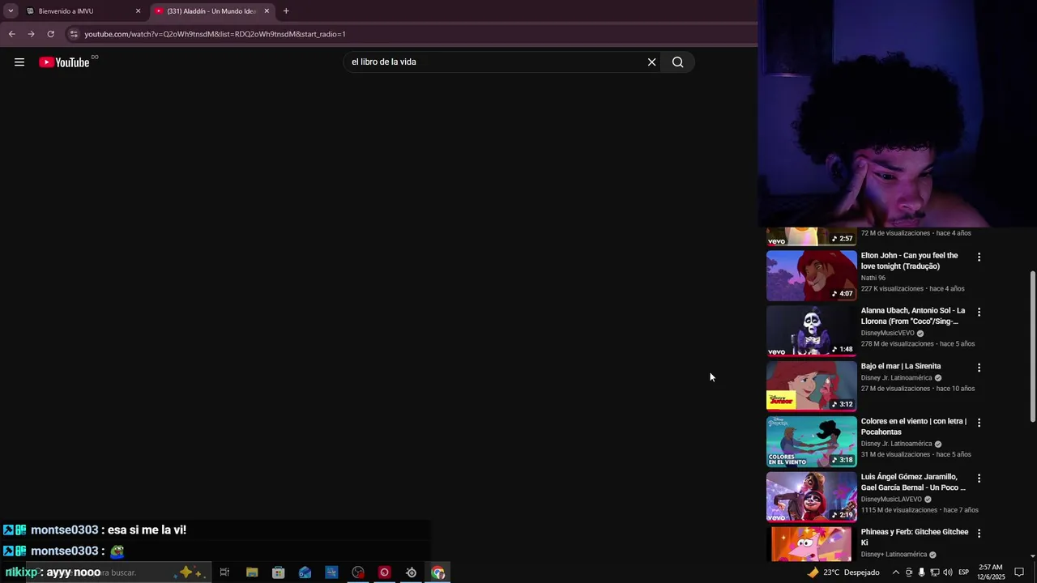Play the La Llorona Coco thumbnail

(811, 330)
